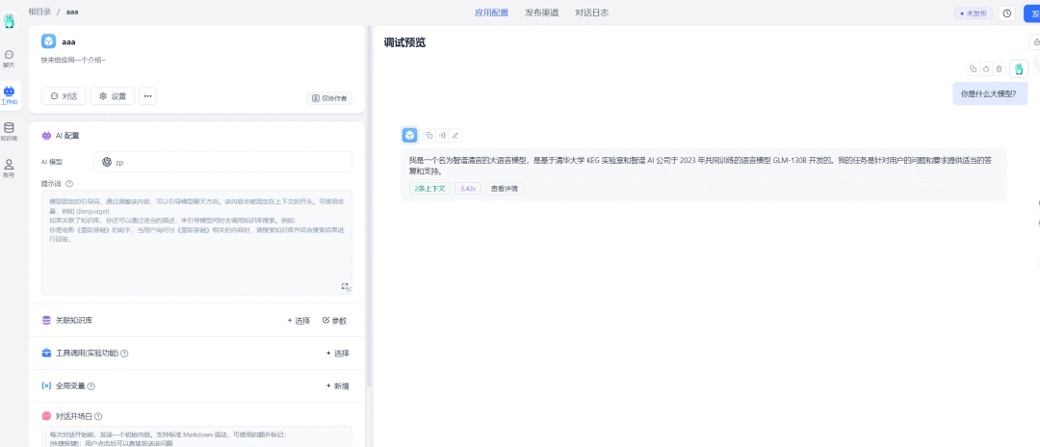Click the 3.42s response time tag
The height and width of the screenshot is (447, 1040).
[x=468, y=189]
